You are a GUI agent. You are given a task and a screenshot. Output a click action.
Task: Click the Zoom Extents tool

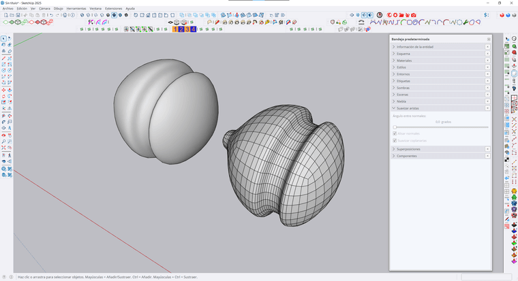3,148
